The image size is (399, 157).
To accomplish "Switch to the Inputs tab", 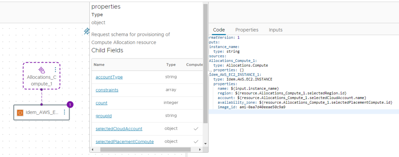I will coord(275,30).
